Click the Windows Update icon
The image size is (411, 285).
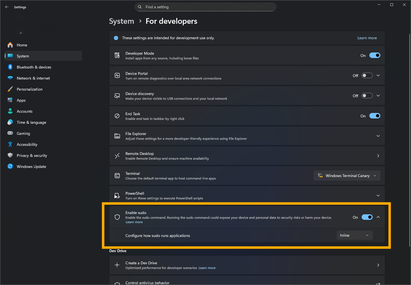coord(10,166)
